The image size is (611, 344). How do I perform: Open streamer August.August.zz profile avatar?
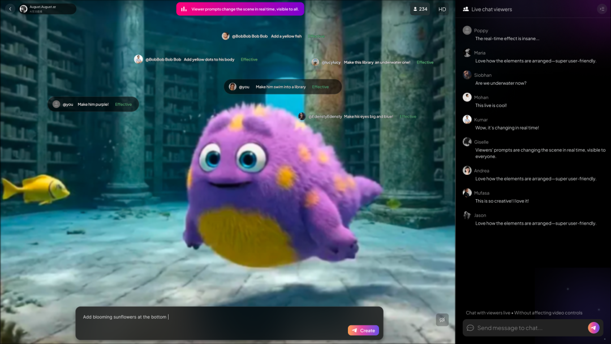coord(23,9)
